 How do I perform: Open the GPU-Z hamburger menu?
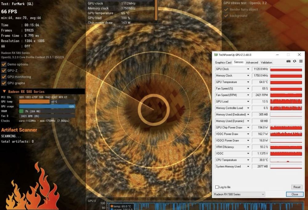click(301, 61)
